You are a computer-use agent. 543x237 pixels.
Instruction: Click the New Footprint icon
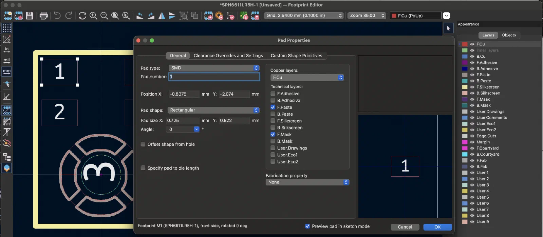pyautogui.click(x=7, y=16)
